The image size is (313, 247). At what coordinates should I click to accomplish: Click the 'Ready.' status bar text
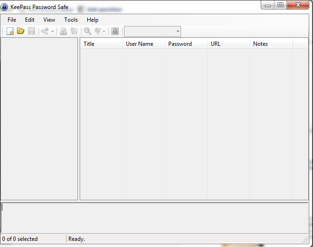coord(76,239)
